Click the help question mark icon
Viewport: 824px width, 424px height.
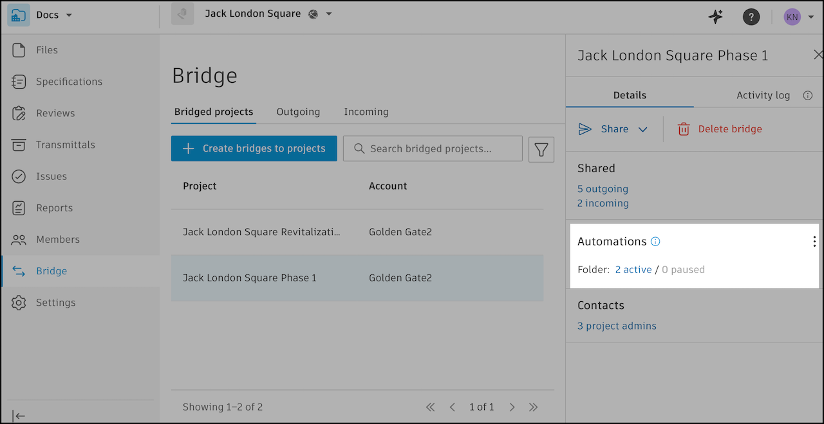751,17
